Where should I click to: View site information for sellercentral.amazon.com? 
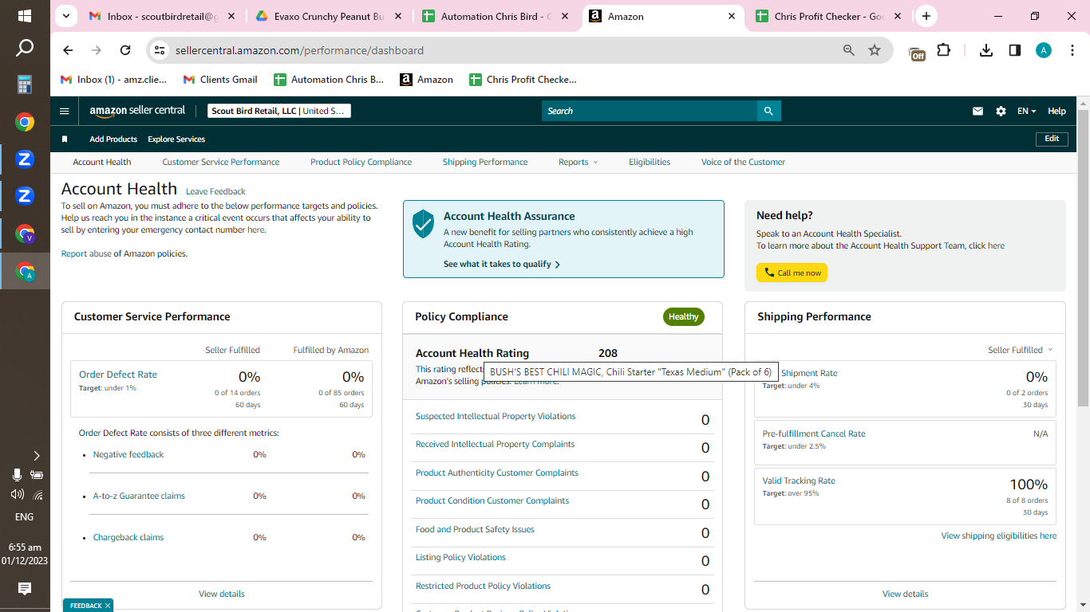(160, 50)
